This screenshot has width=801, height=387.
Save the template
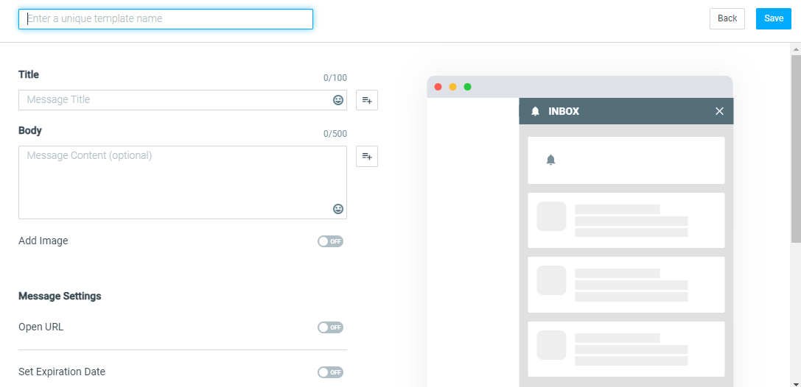click(x=774, y=18)
